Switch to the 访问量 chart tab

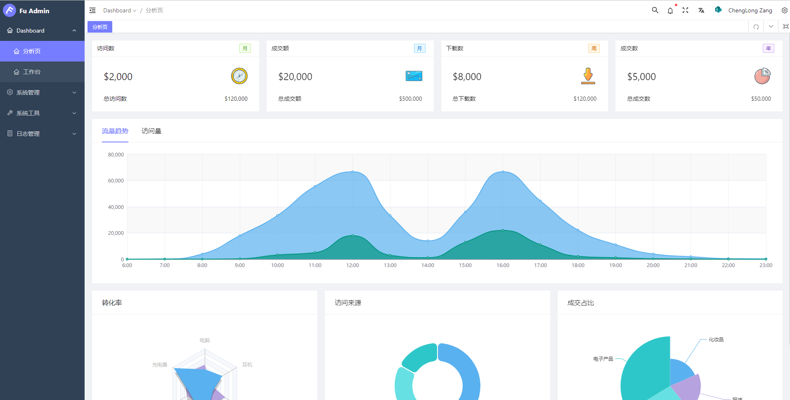coord(151,131)
